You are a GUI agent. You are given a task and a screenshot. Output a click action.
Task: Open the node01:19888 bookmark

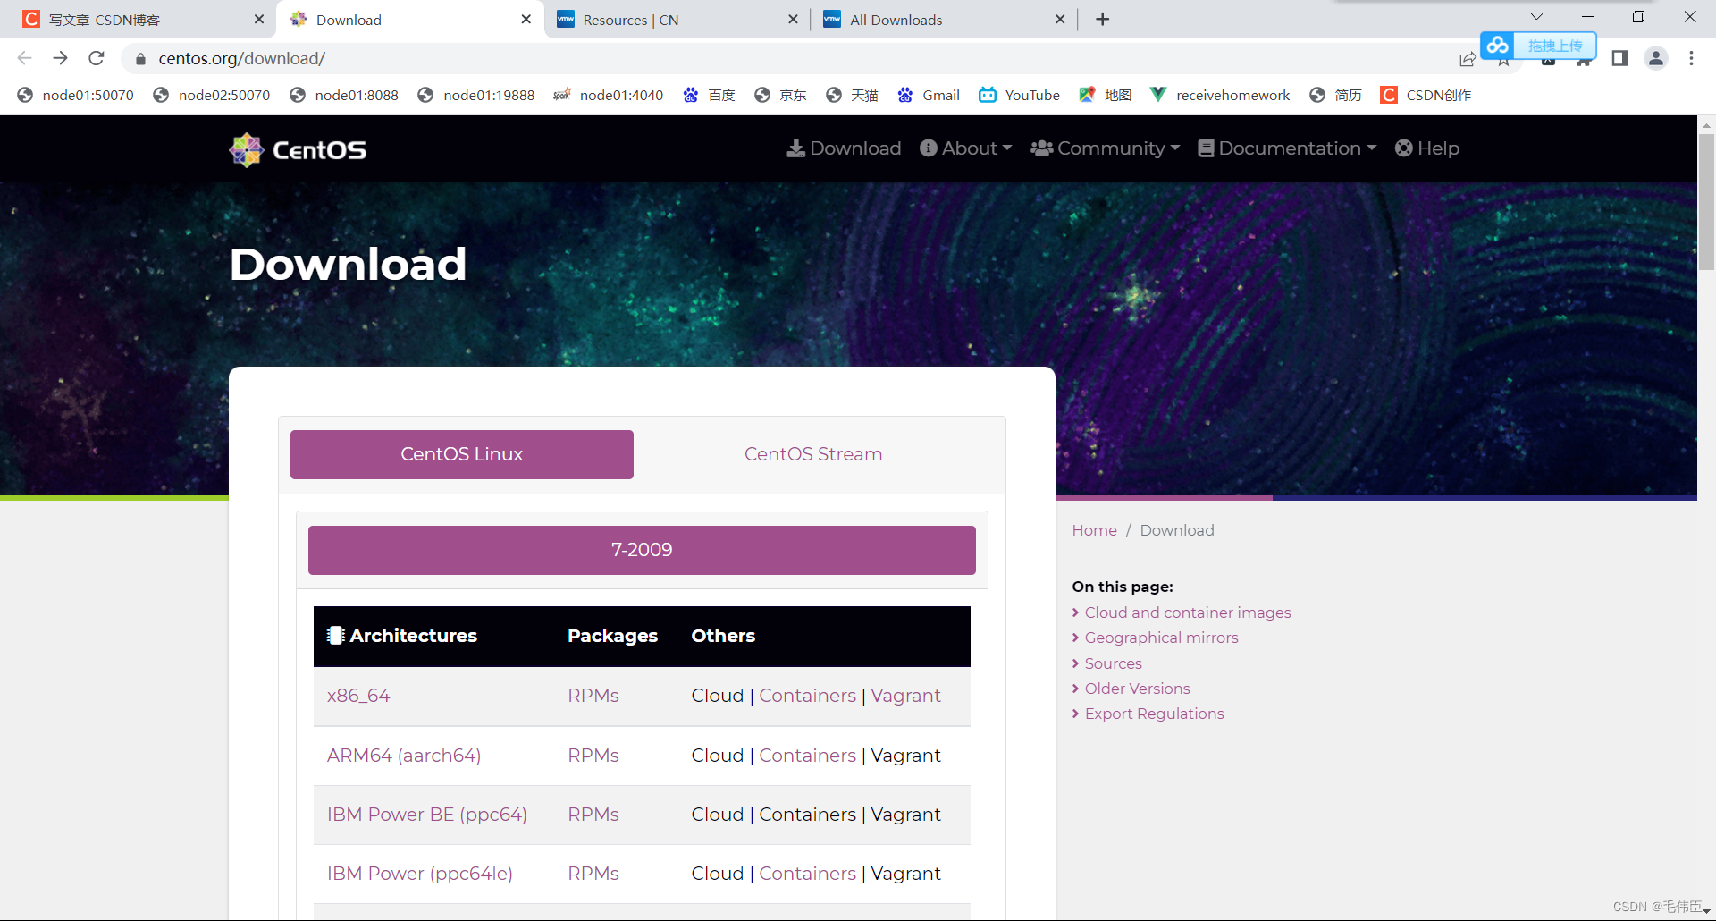(x=476, y=95)
